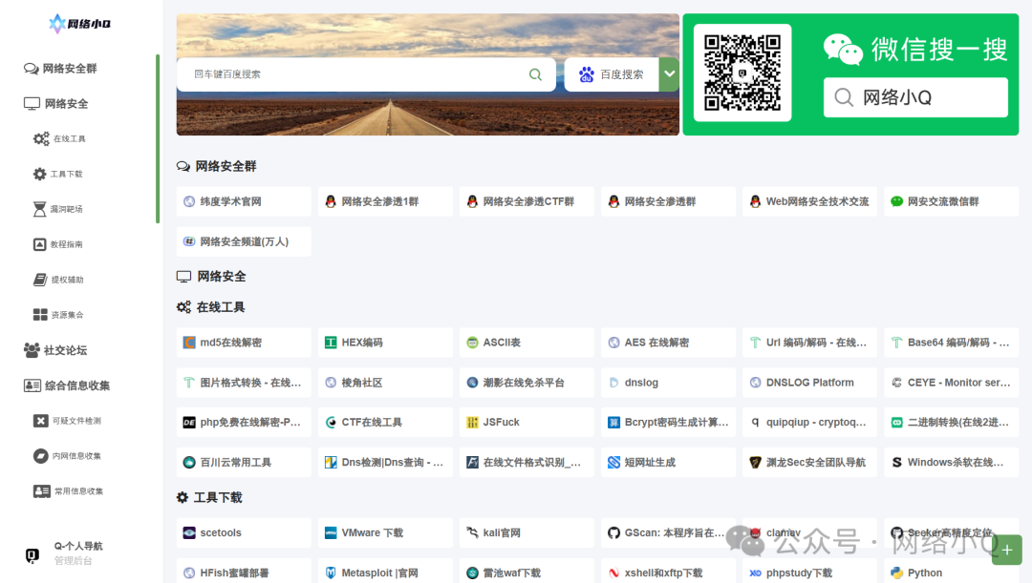Open 在线工具 in the sidebar
This screenshot has width=1032, height=583.
tap(60, 138)
